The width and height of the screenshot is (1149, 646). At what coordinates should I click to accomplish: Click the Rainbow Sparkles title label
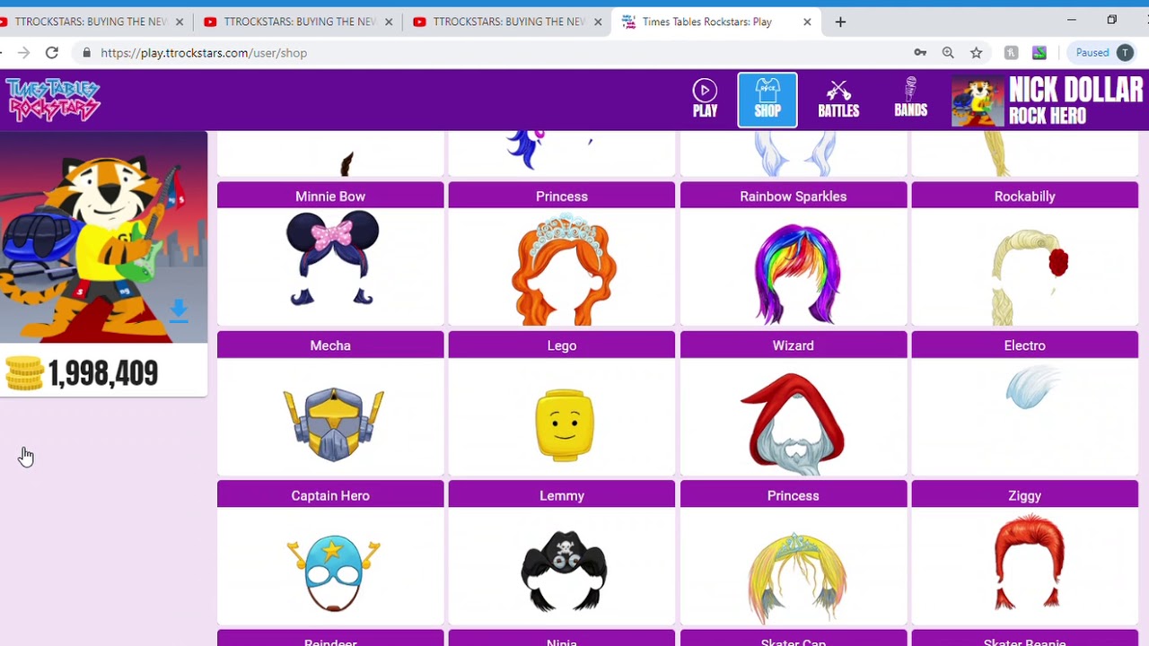794,196
